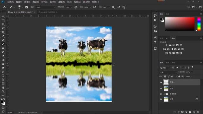
Task: Open the brush mode dropdown in options bar
Action: [x=45, y=7]
